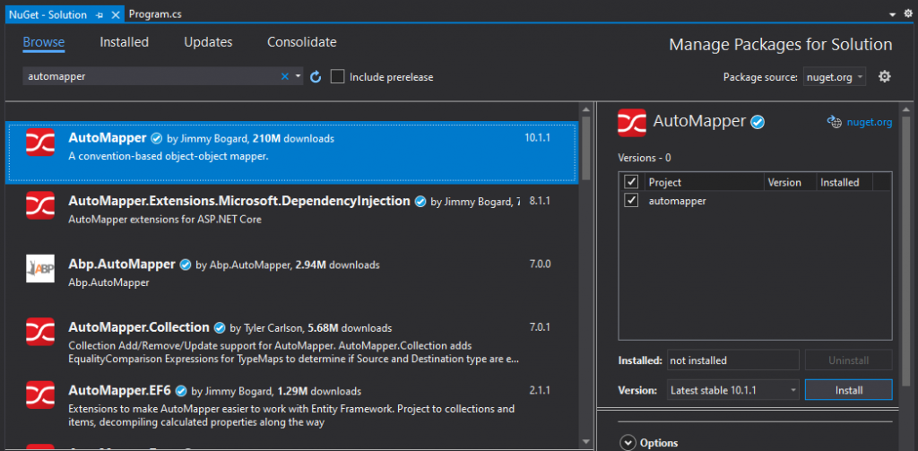Click the package list scrollbar up arrow
Image resolution: width=918 pixels, height=451 pixels.
coord(585,109)
